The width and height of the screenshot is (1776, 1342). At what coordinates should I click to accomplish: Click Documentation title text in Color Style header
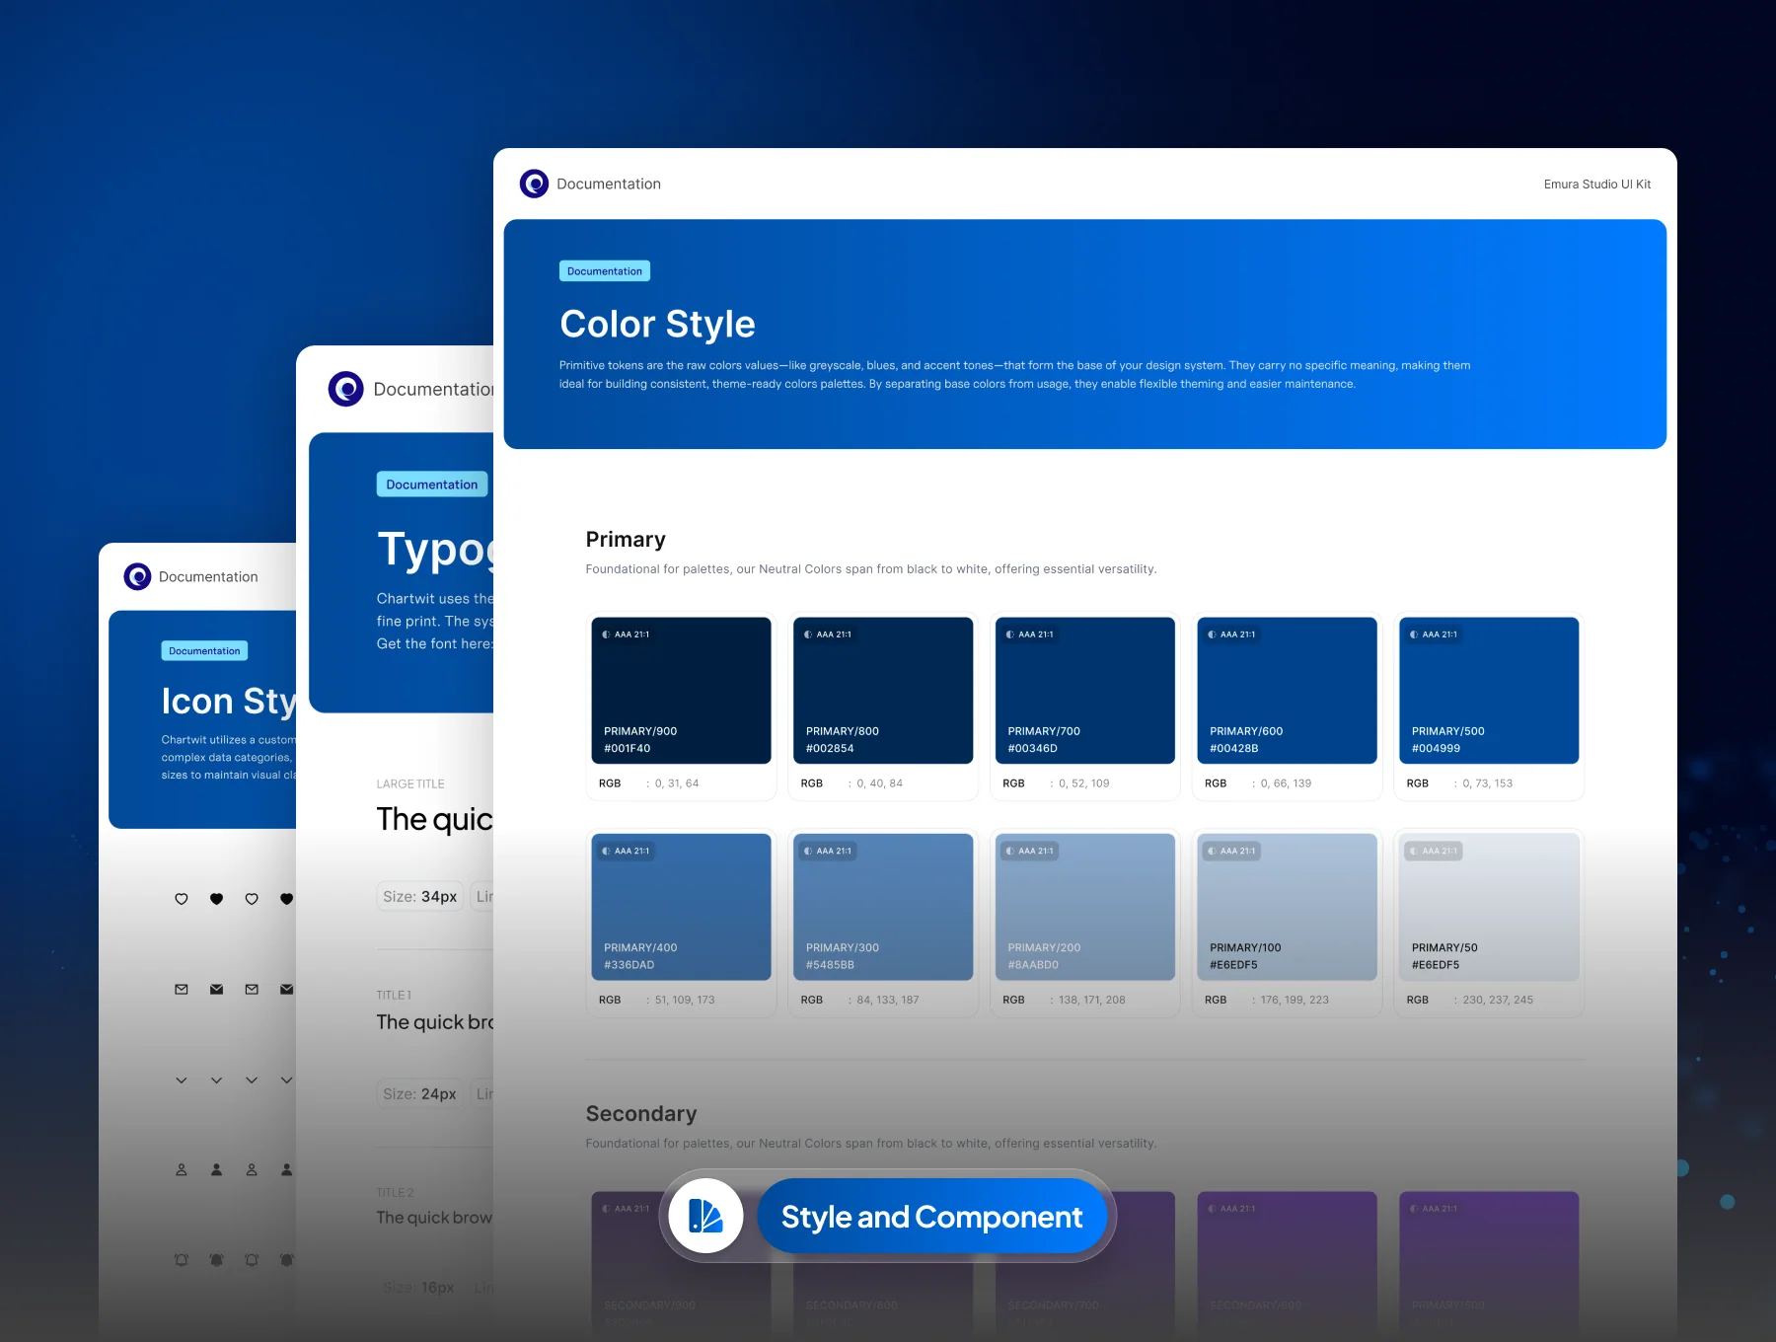pyautogui.click(x=609, y=185)
